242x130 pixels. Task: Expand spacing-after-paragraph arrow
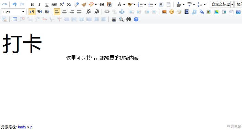tap(194, 4)
